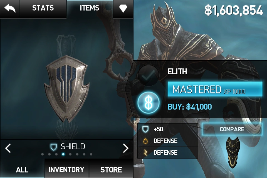Go to next item category arrow
Viewport: 267px width, 178px height.
tap(125, 148)
